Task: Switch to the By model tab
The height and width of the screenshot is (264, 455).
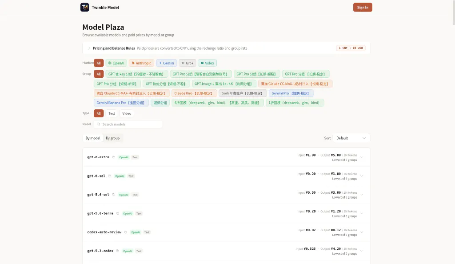Action: 93,138
